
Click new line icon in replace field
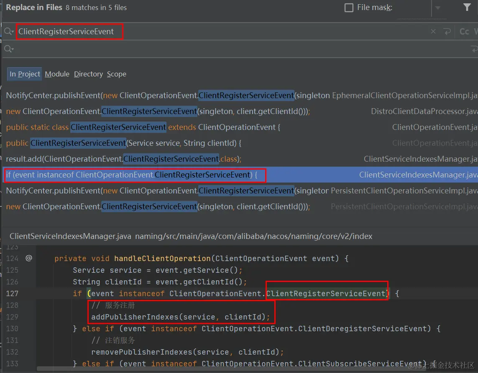point(474,49)
